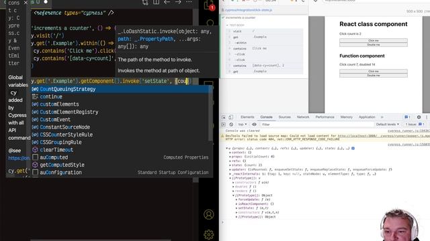Open the top context dropdown in console
Image resolution: width=430 pixels, height=241 pixels.
click(243, 125)
